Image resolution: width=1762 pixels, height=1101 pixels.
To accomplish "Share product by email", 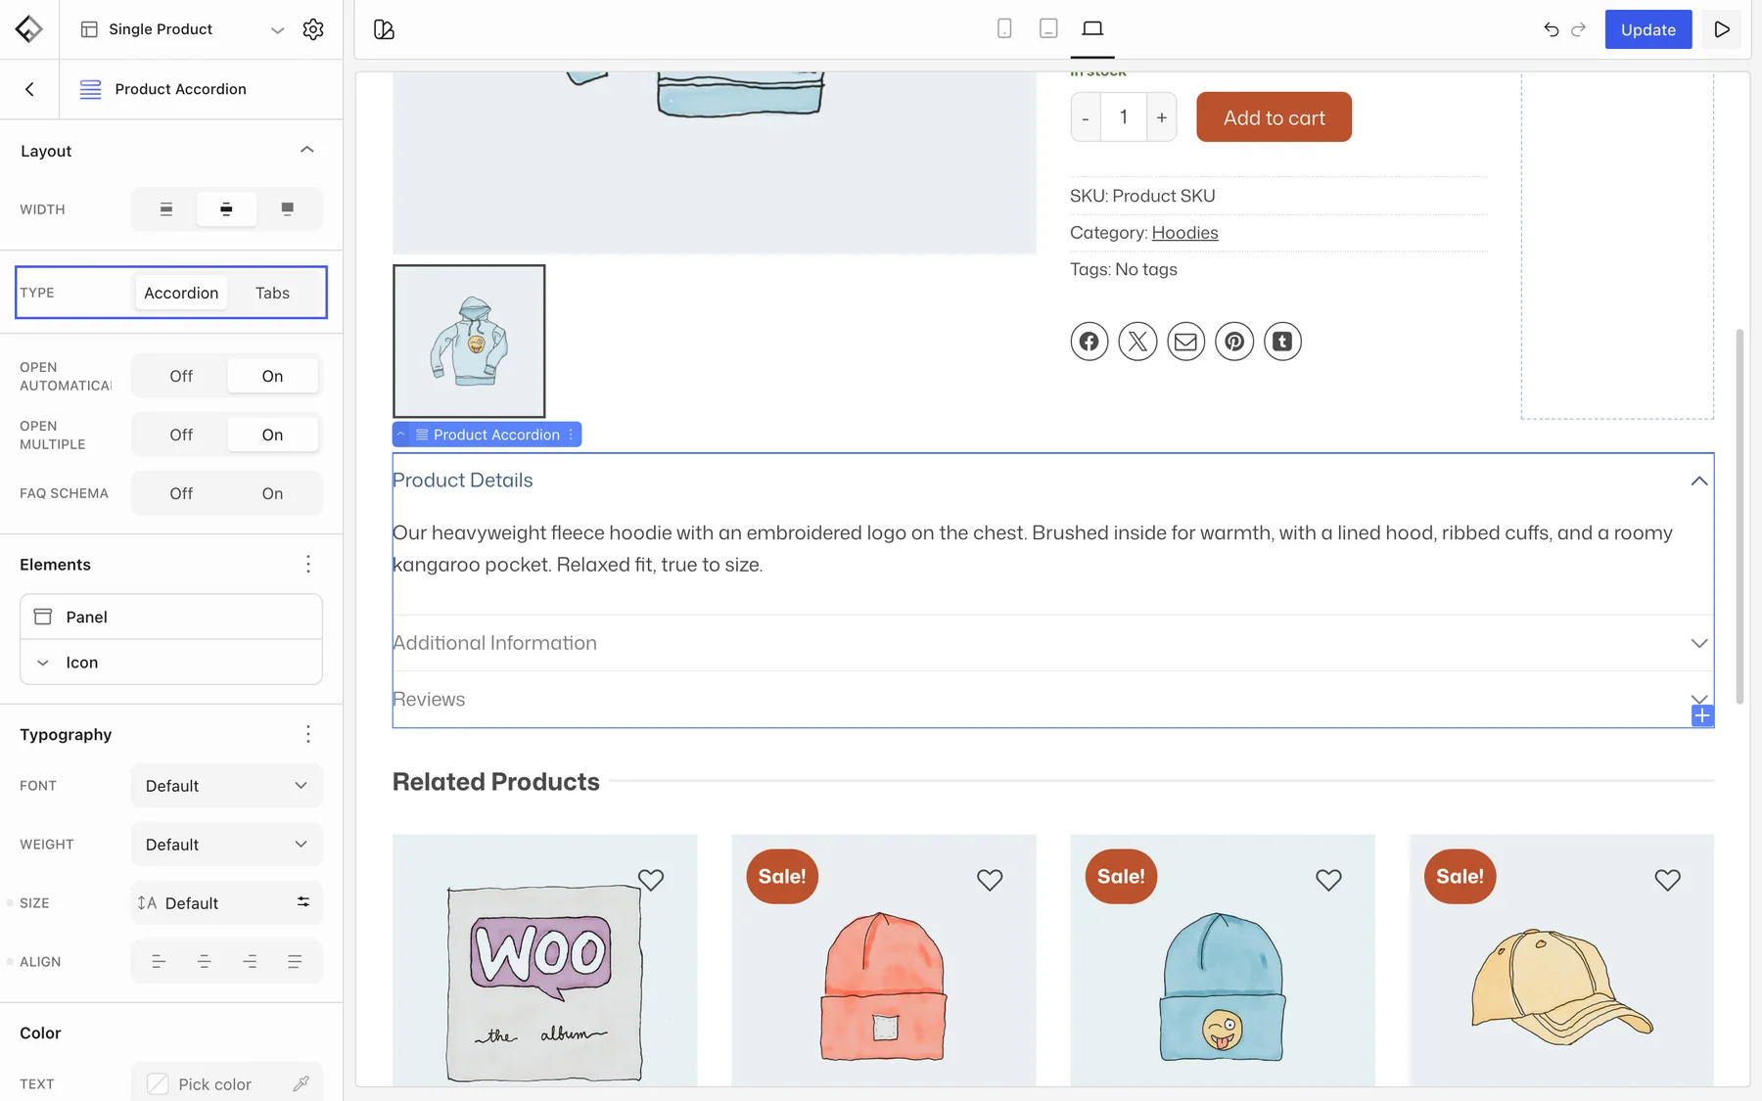I will (x=1185, y=342).
